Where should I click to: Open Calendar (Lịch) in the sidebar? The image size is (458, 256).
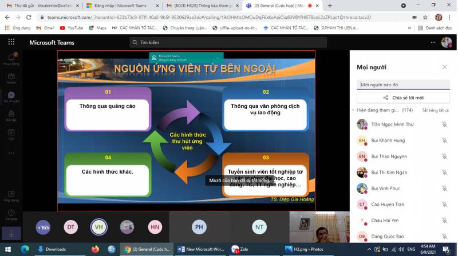(x=11, y=135)
